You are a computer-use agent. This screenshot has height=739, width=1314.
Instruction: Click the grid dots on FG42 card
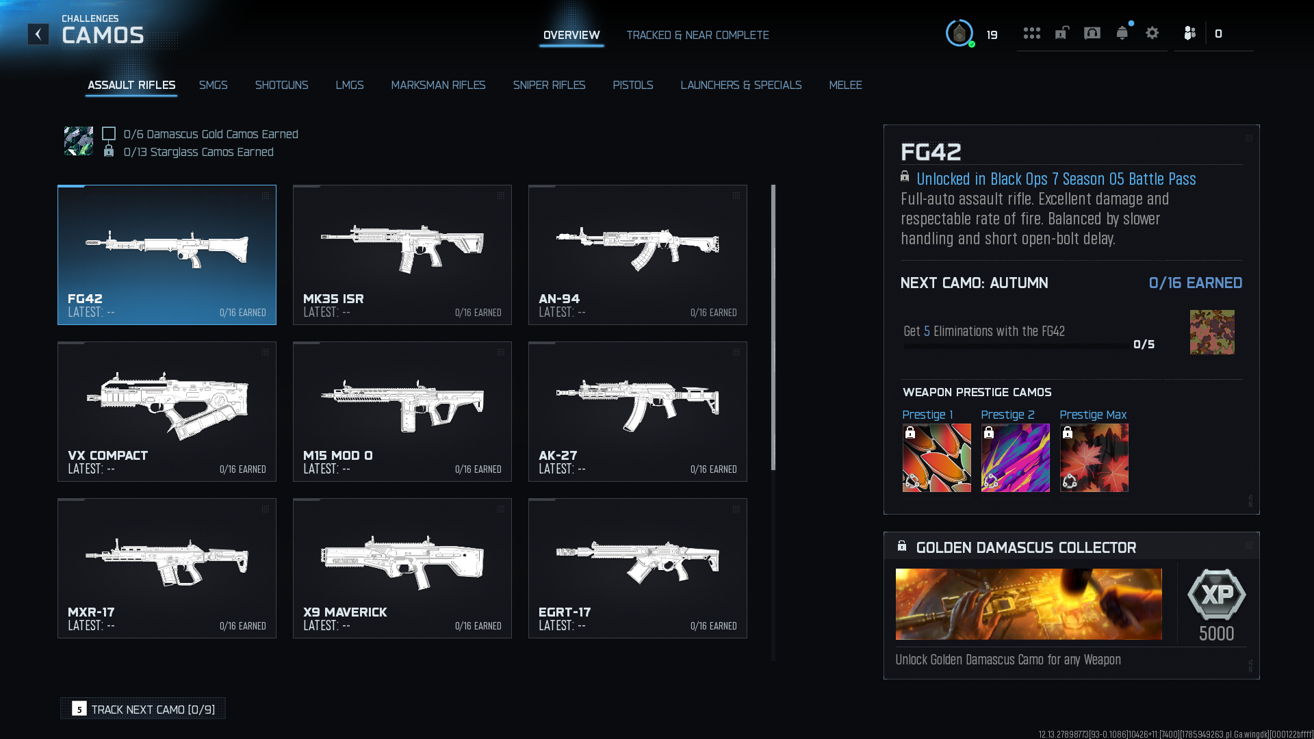click(266, 196)
